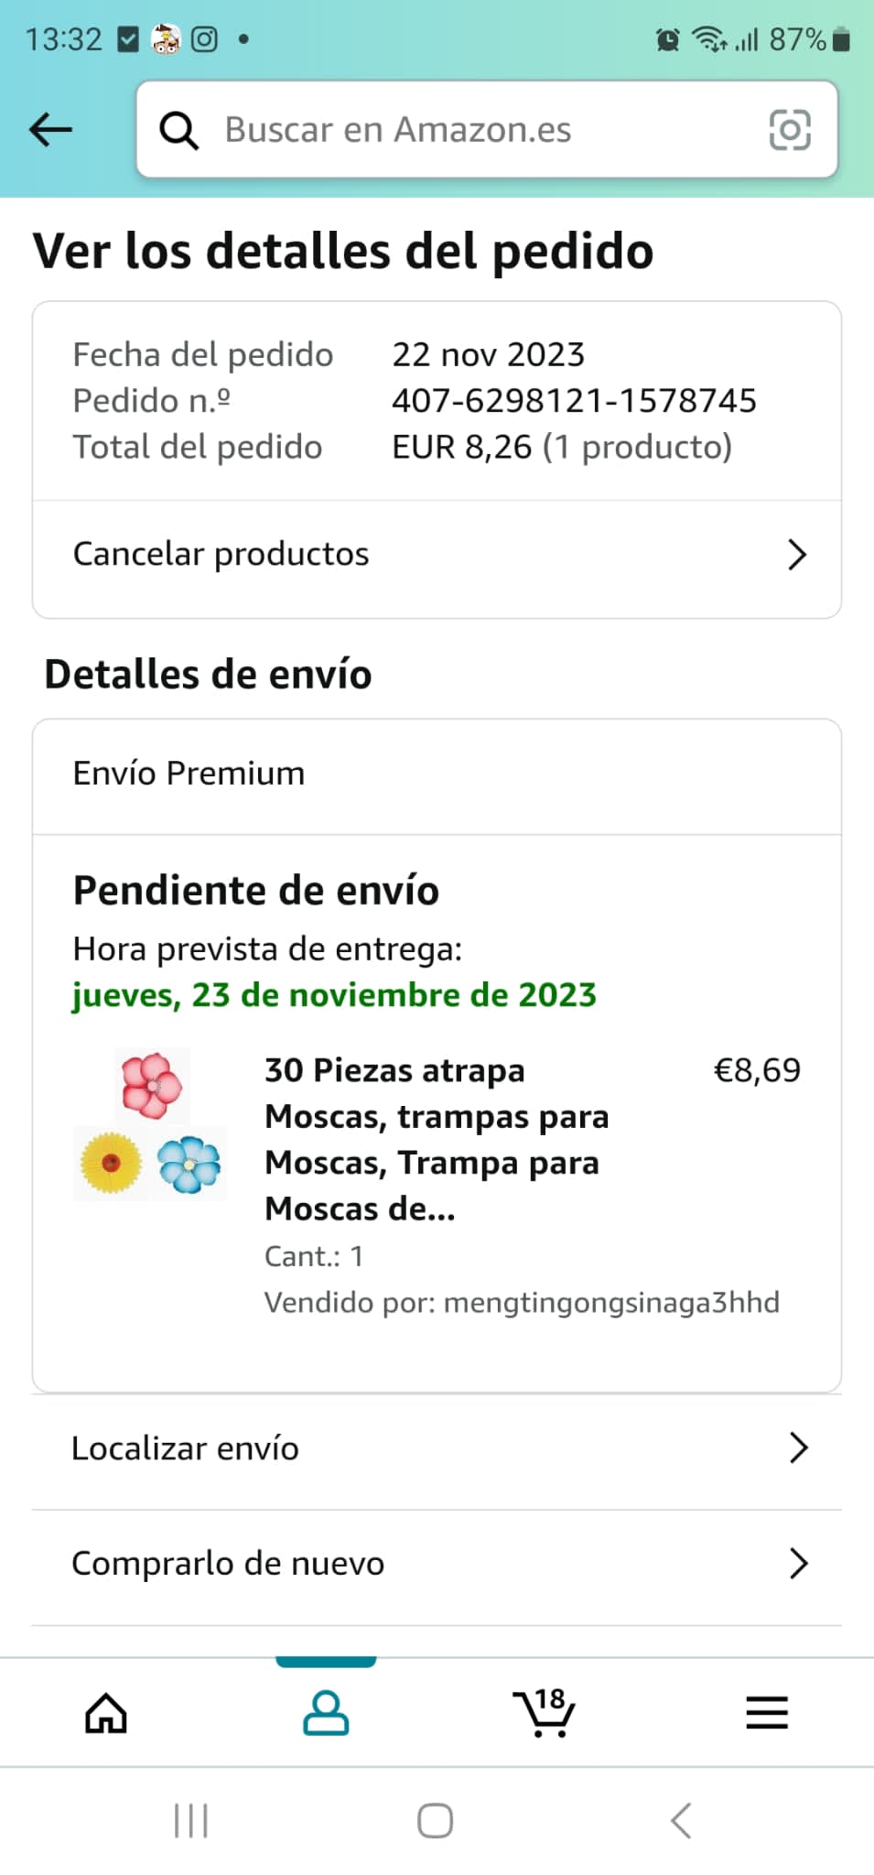The width and height of the screenshot is (874, 1875).
Task: Expand the Localizar envío chevron
Action: pos(798,1448)
